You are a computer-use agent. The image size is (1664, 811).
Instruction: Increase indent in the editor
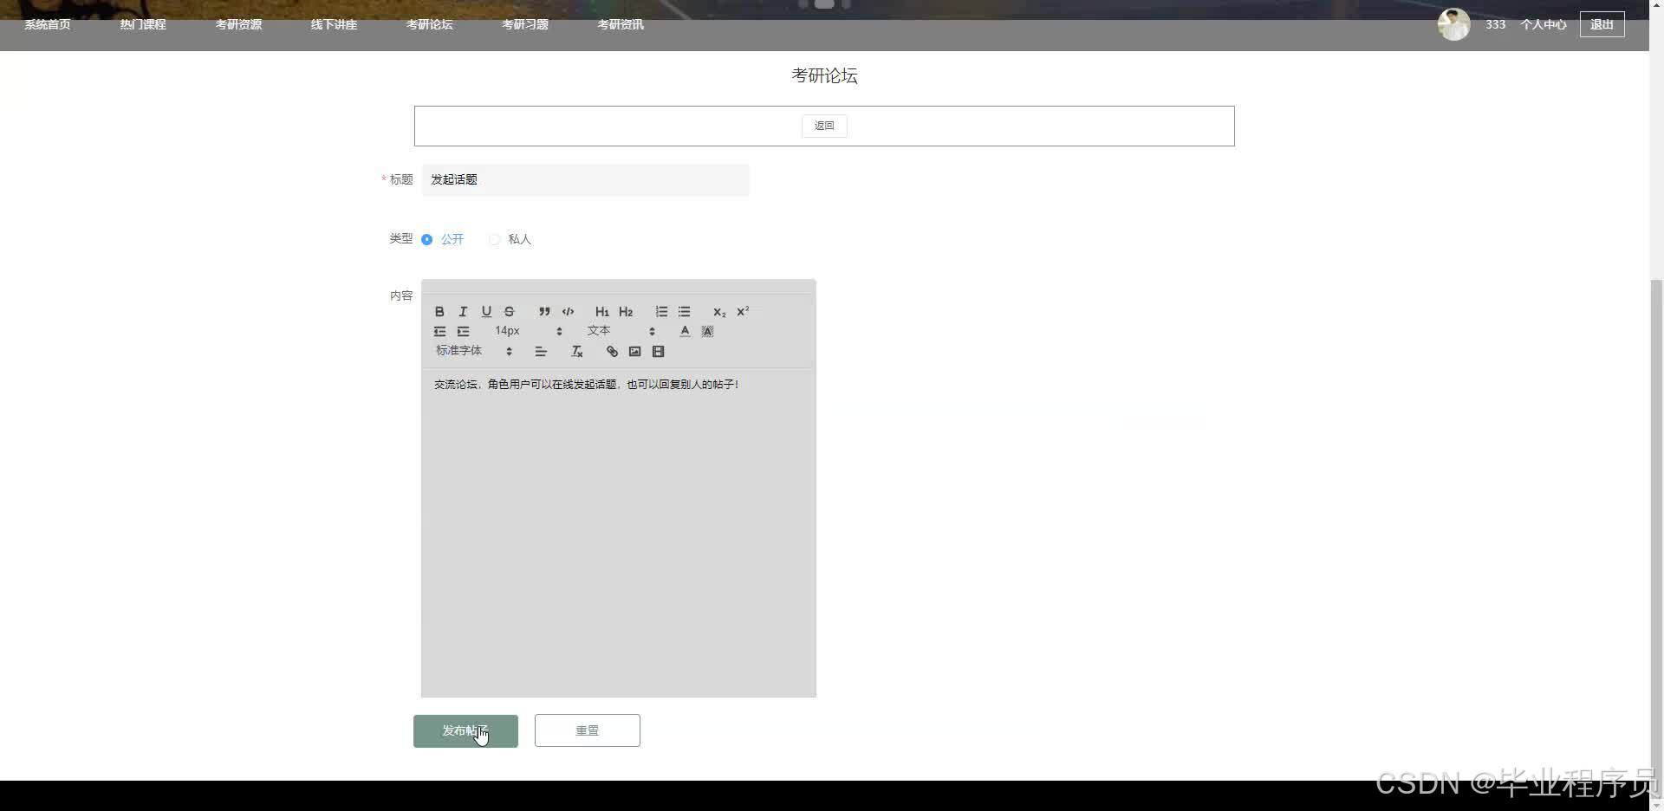click(x=463, y=331)
